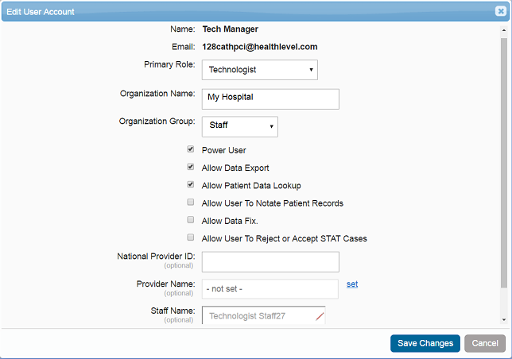
Task: Click the Cancel button
Action: (x=485, y=343)
